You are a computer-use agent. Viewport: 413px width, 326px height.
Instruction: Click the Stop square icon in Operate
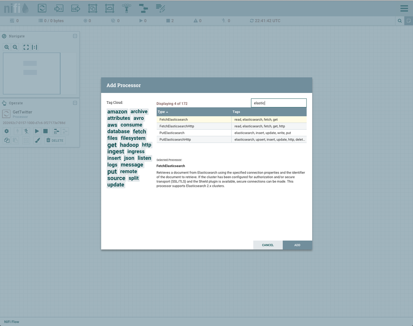(45, 131)
